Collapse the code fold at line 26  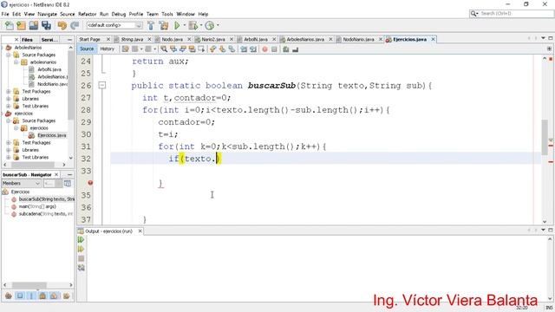[102, 85]
